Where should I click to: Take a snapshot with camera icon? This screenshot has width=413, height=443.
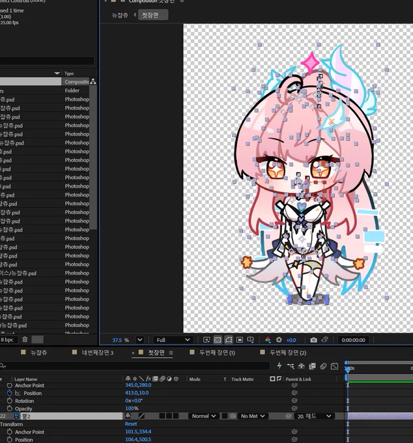(313, 340)
